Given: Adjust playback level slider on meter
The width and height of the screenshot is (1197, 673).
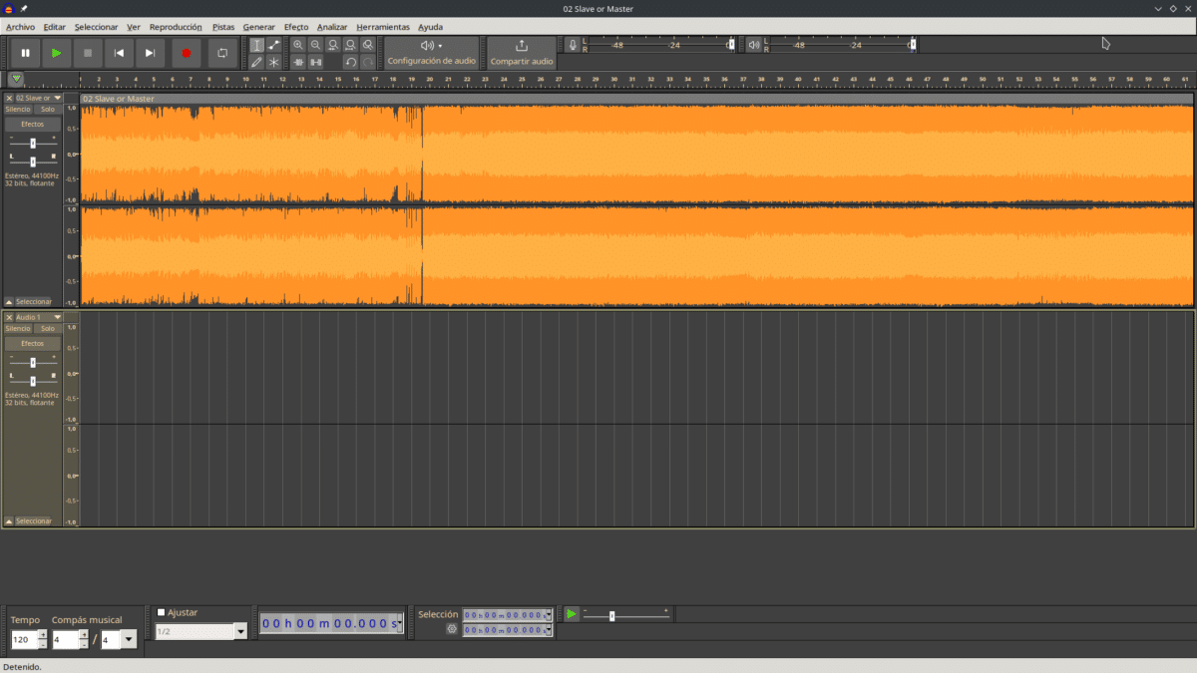Looking at the screenshot, I should pyautogui.click(x=913, y=45).
